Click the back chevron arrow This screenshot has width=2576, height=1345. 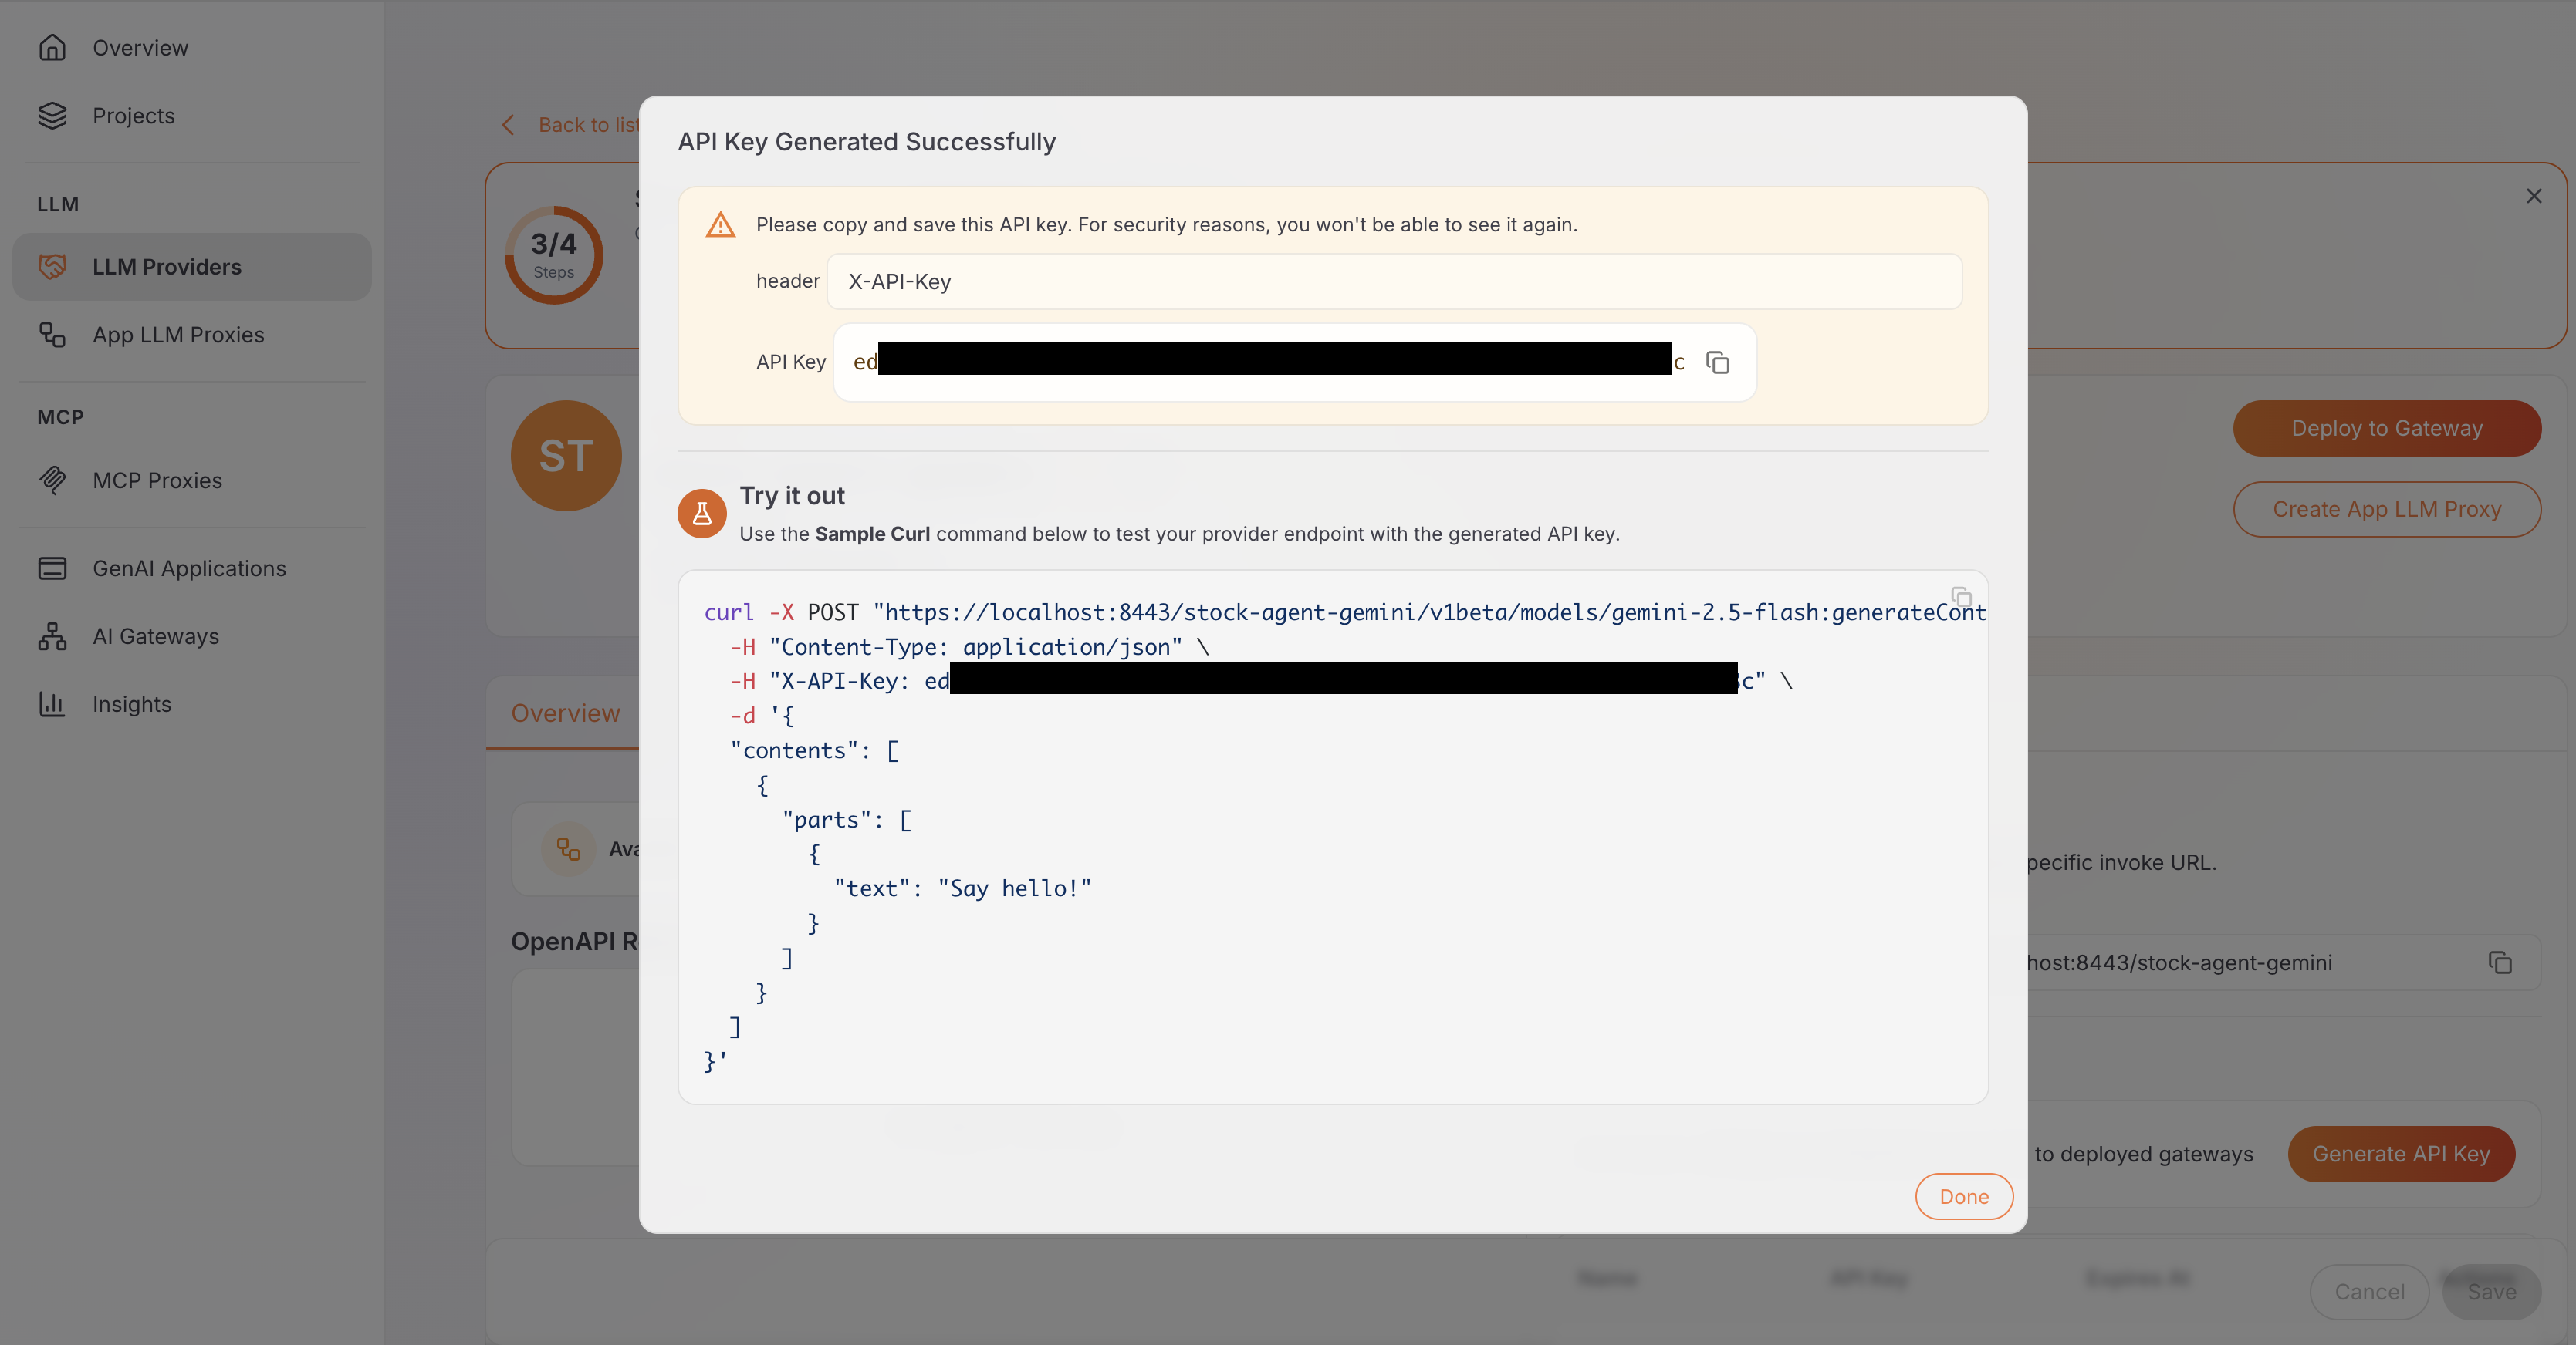tap(508, 125)
